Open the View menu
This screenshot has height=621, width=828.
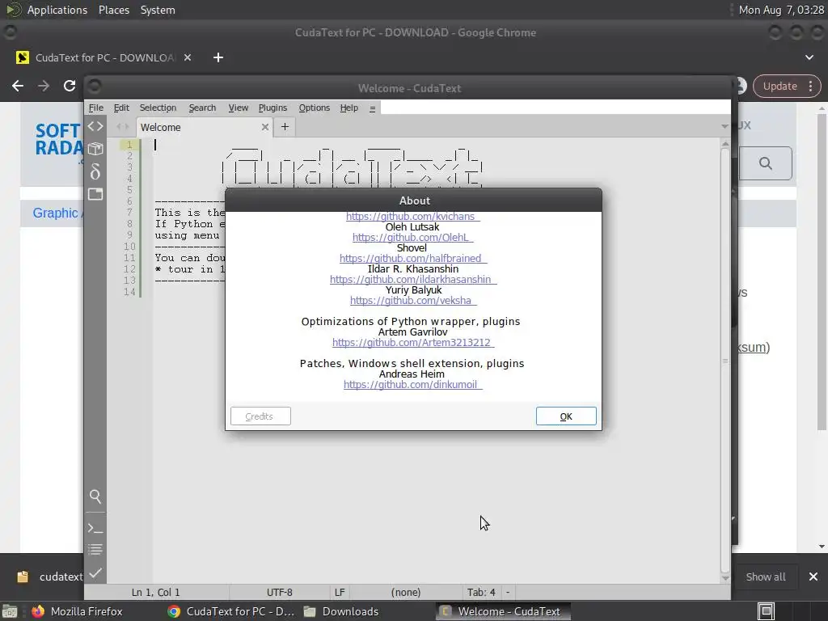pos(239,108)
